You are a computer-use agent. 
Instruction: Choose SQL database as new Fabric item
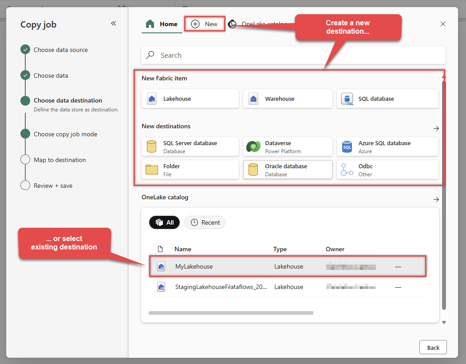point(387,99)
